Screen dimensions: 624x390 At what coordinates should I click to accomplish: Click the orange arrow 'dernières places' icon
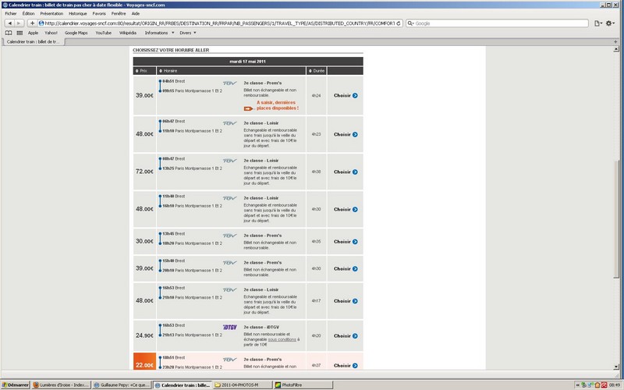[248, 108]
